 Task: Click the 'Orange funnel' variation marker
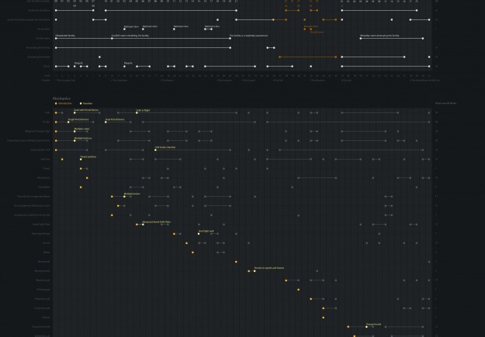click(366, 326)
